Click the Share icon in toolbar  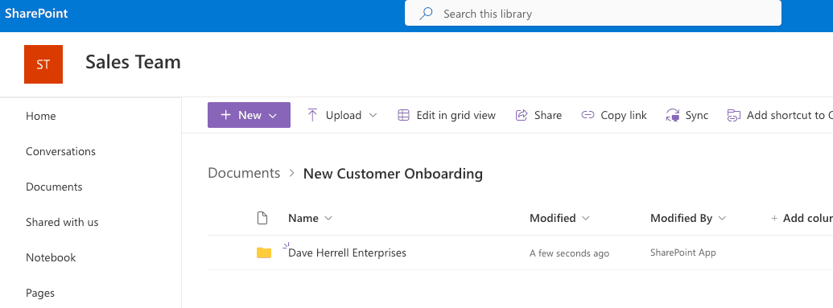[x=522, y=115]
